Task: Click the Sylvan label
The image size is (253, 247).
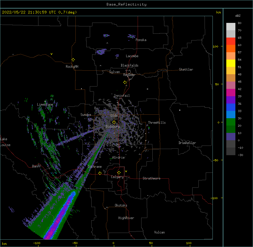Action: [x=114, y=72]
